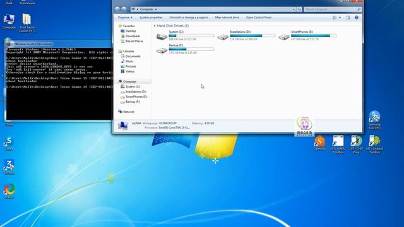Image resolution: width=404 pixels, height=227 pixels.
Task: Select Desktop under Favorites
Action: pos(131,31)
